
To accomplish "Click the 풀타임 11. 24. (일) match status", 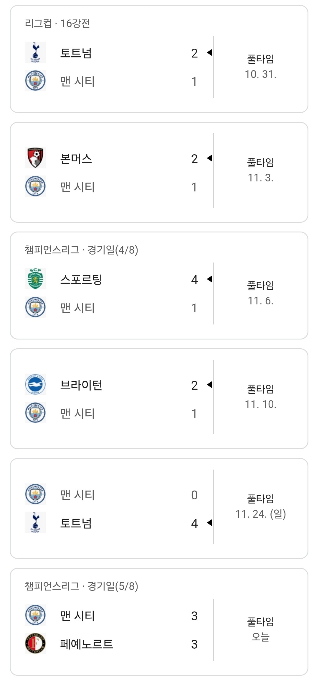I will pos(260,506).
